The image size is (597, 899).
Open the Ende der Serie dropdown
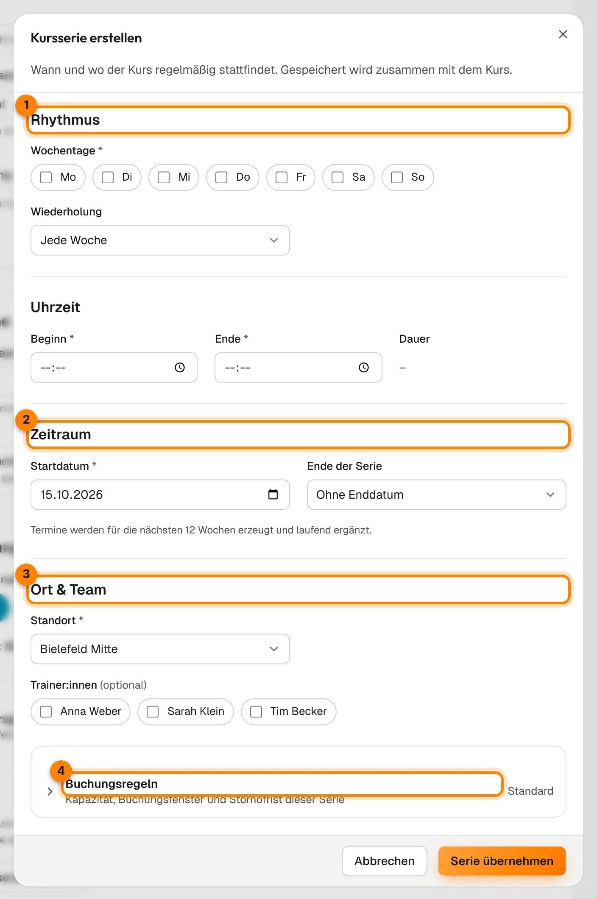pyautogui.click(x=437, y=495)
